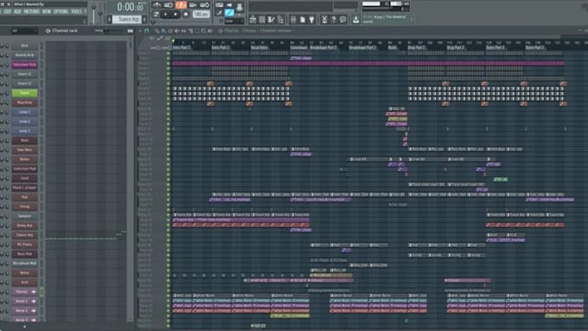Arm recording with the record button
Screen dimensions: 588x331
(x=185, y=14)
